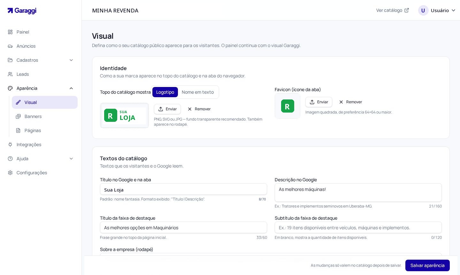Click the Configurações gear icon
The image size is (460, 275).
(x=10, y=173)
